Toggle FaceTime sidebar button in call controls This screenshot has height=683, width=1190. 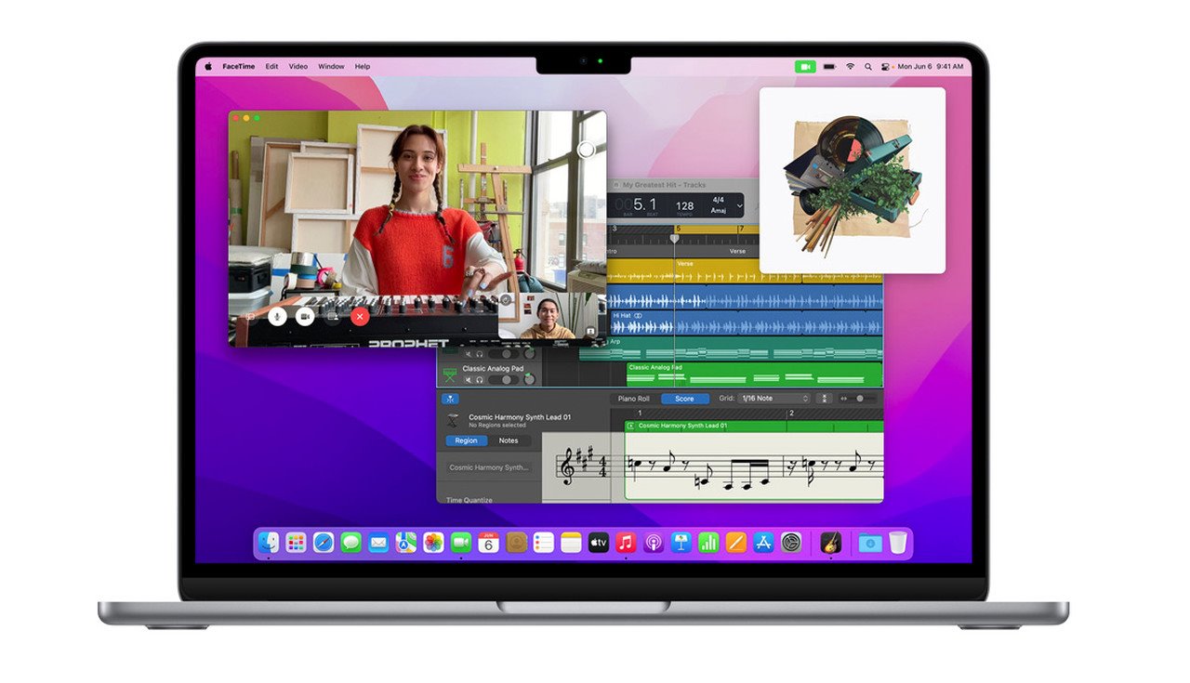[249, 316]
